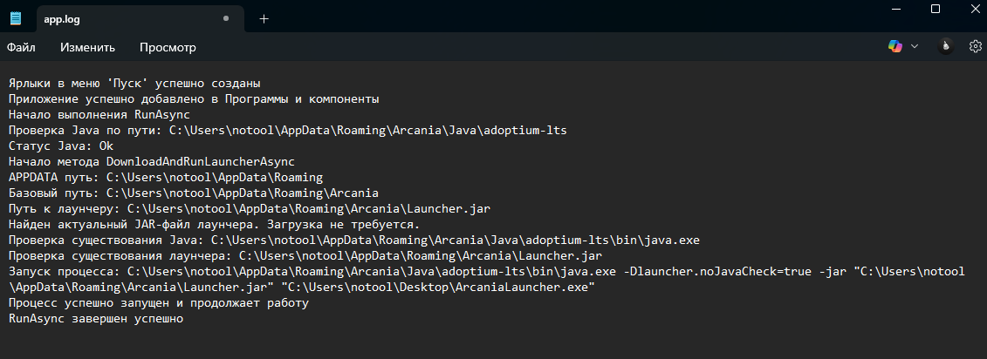Open the Файл menu
987x359 pixels.
pyautogui.click(x=21, y=47)
